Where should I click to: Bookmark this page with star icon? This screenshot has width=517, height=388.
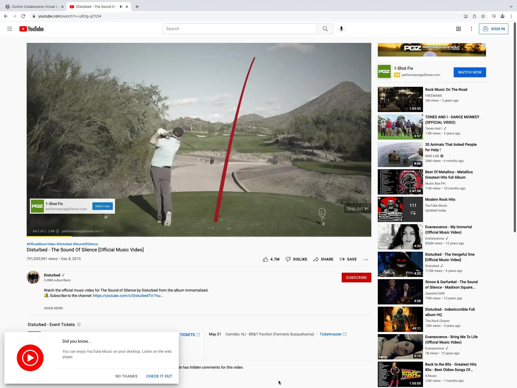483,16
